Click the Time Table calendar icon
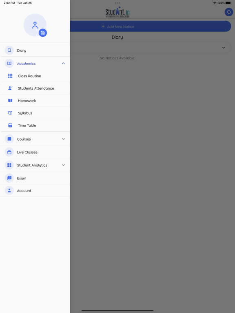Viewport: 235px width, 313px height. [10, 125]
